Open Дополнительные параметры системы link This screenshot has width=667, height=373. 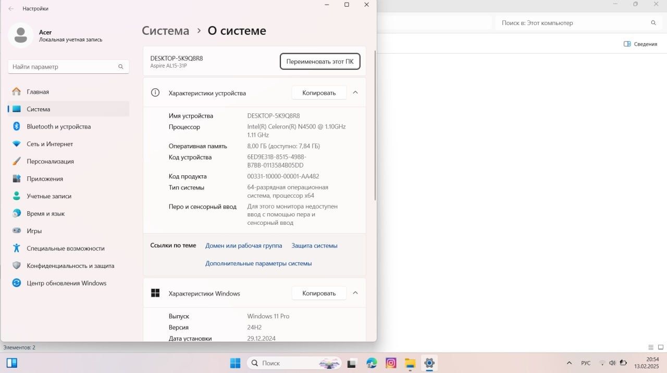coord(258,263)
